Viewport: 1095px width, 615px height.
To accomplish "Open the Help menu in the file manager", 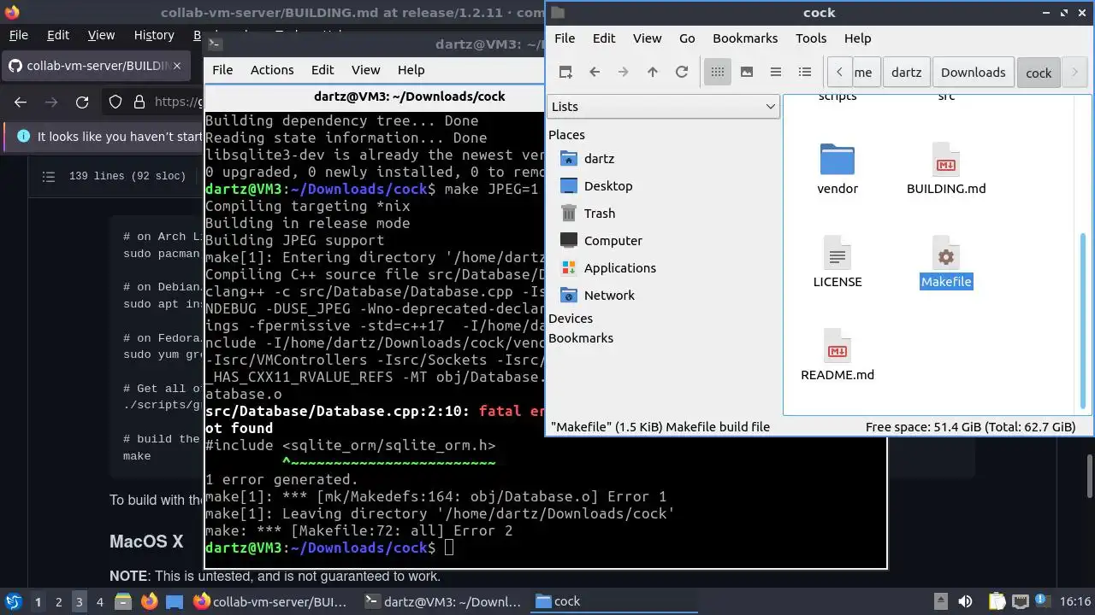I will point(857,38).
